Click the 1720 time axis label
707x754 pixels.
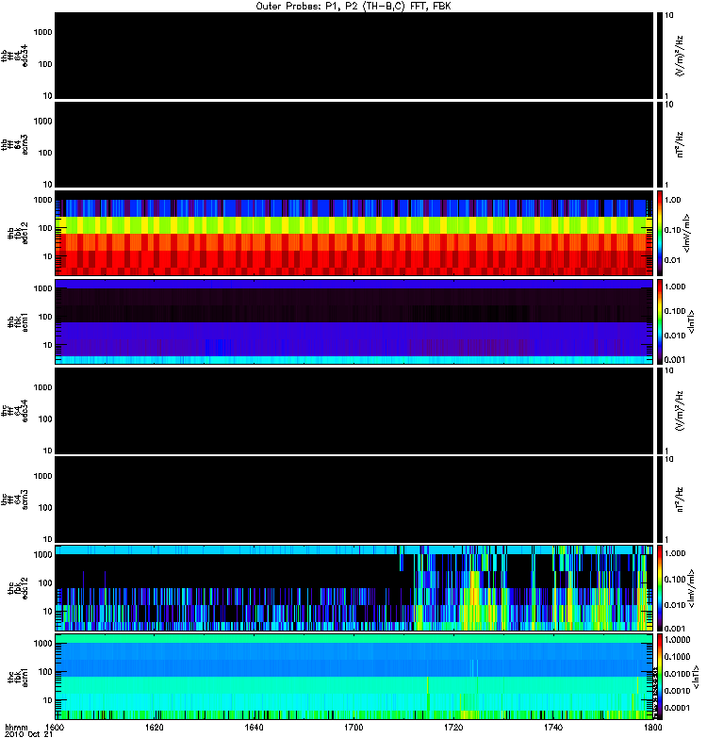(453, 727)
